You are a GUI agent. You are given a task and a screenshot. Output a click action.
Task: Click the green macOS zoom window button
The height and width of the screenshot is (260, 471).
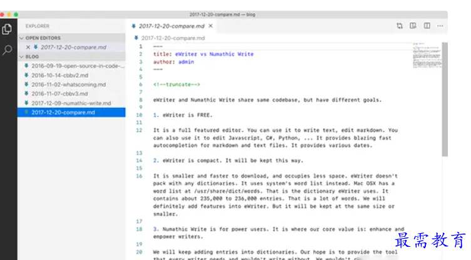[x=16, y=14]
